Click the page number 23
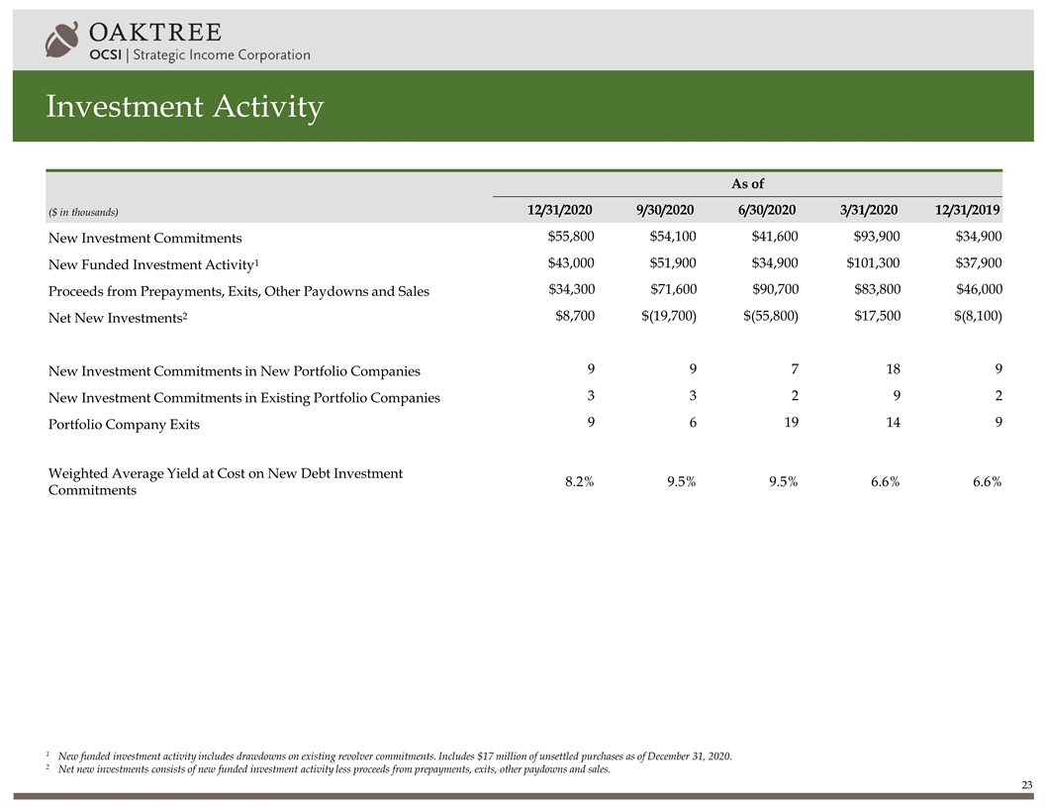Image resolution: width=1045 pixels, height=808 pixels. pyautogui.click(x=1026, y=785)
